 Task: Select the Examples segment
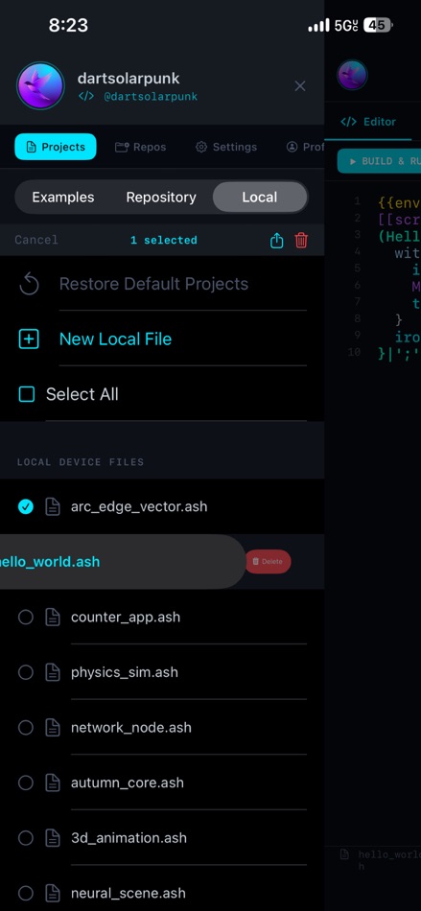[62, 198]
